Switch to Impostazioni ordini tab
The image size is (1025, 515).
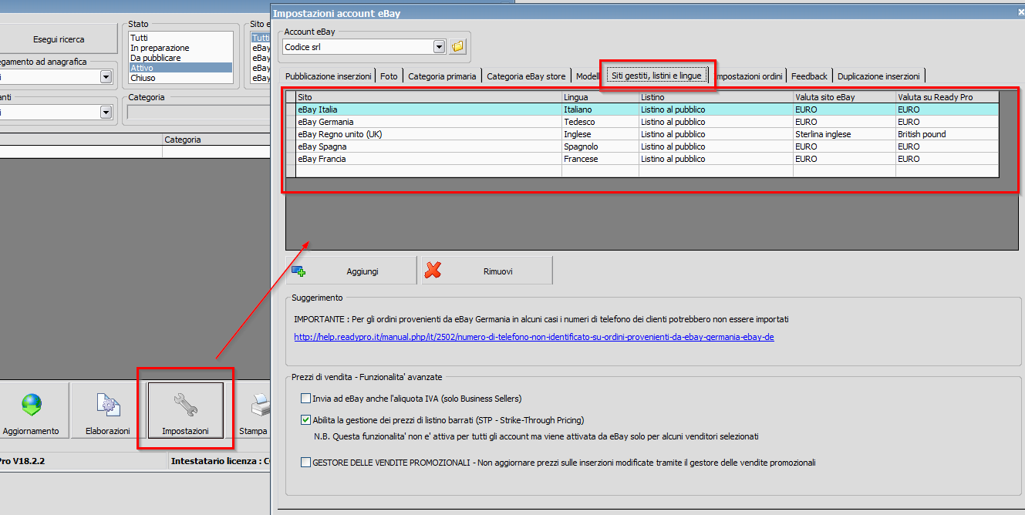[x=748, y=76]
